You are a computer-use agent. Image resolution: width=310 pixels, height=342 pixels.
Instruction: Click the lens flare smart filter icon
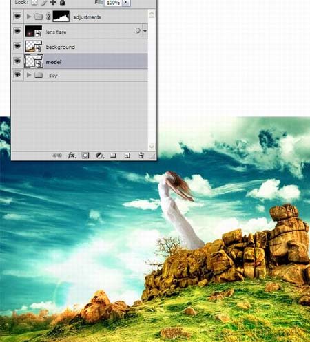[x=138, y=31]
